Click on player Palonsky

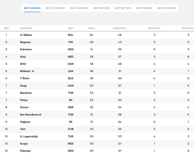pos(25,151)
